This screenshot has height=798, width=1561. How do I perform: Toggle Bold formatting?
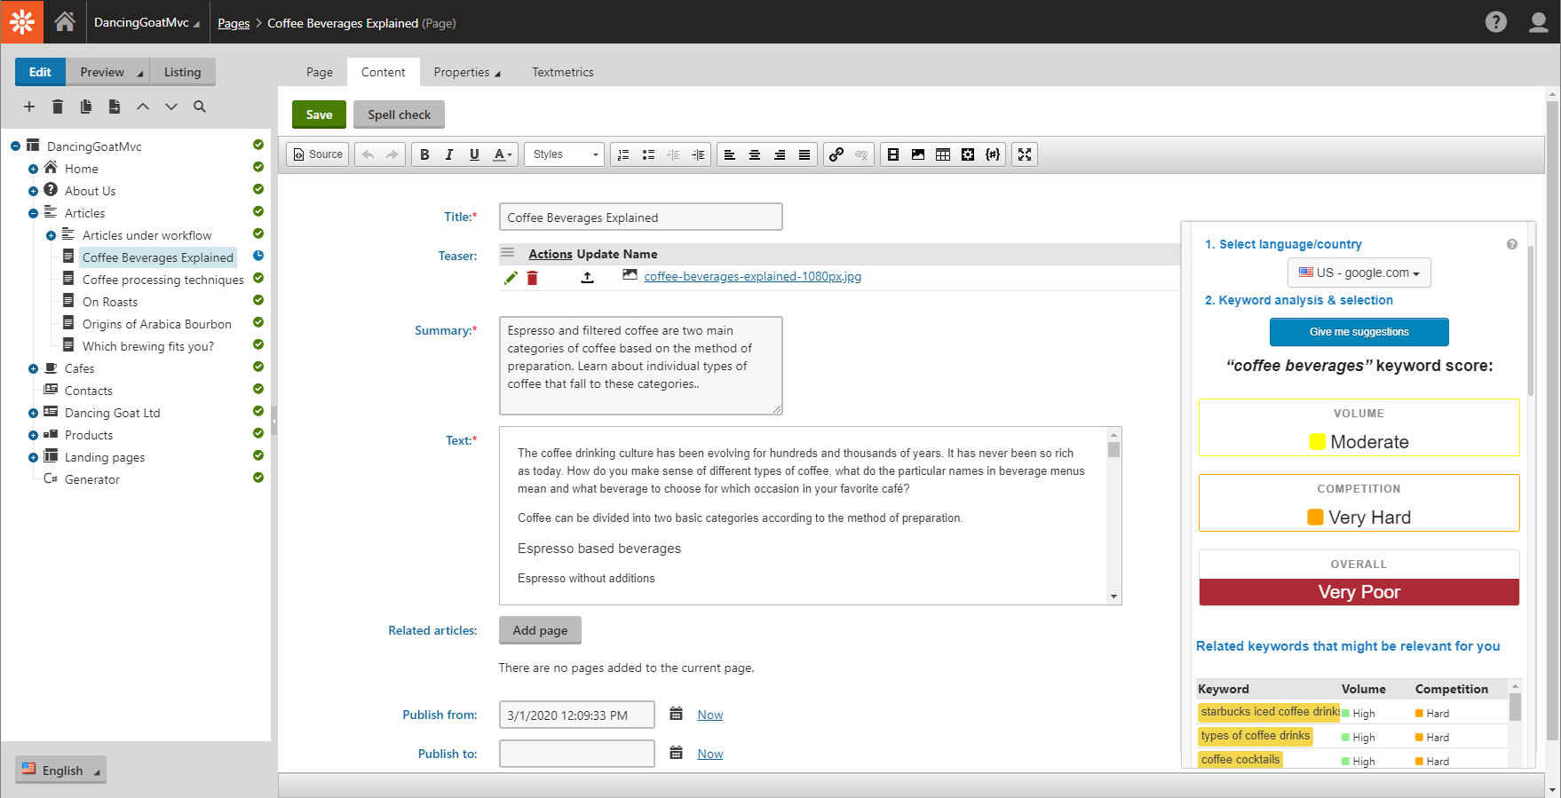coord(424,154)
